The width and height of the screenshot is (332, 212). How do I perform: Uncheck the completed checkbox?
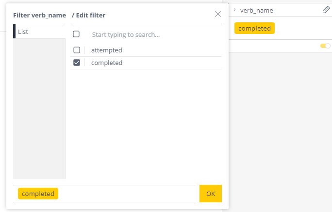click(x=77, y=63)
